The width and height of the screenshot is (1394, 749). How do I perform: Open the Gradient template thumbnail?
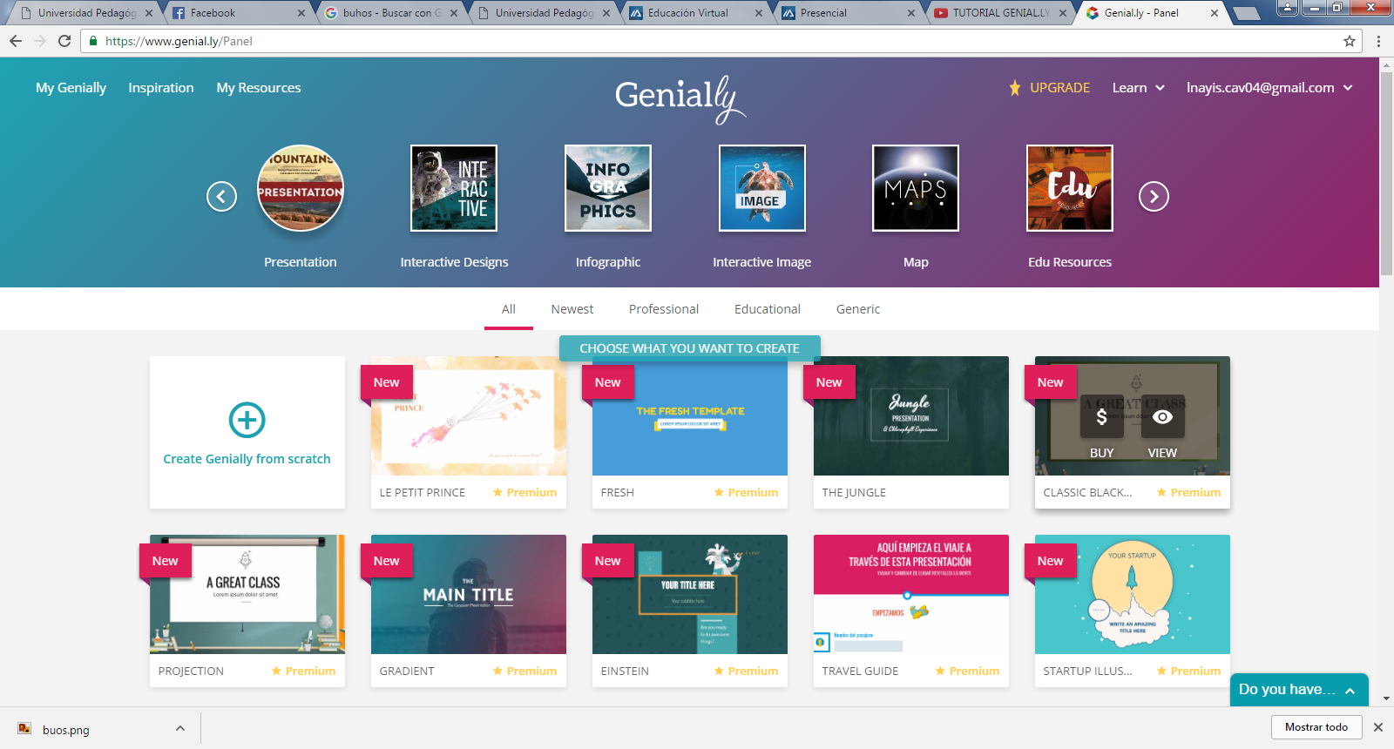coord(469,594)
